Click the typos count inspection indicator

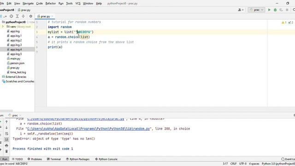click(291, 23)
